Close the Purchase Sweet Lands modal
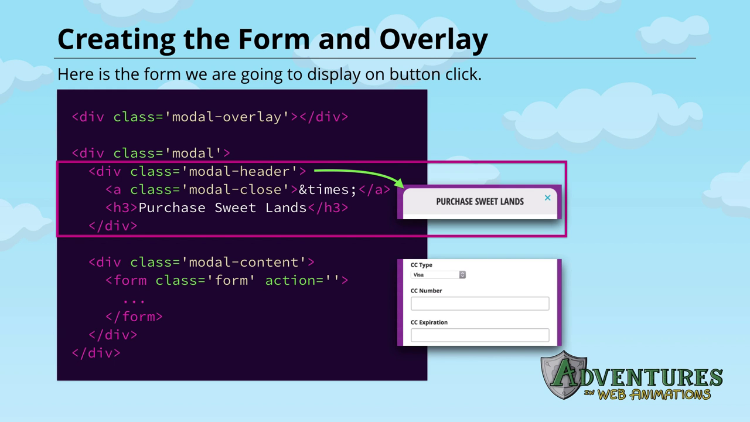Viewport: 750px width, 422px height. [547, 198]
